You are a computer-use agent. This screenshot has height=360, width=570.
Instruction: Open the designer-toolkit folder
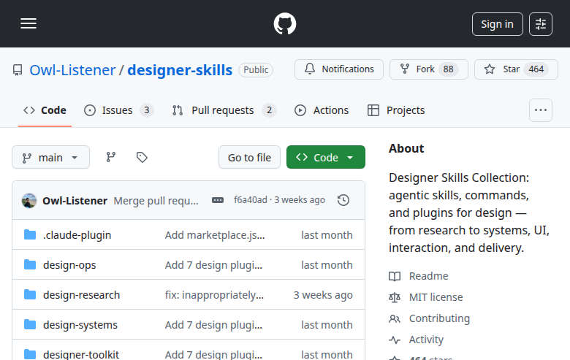(81, 354)
